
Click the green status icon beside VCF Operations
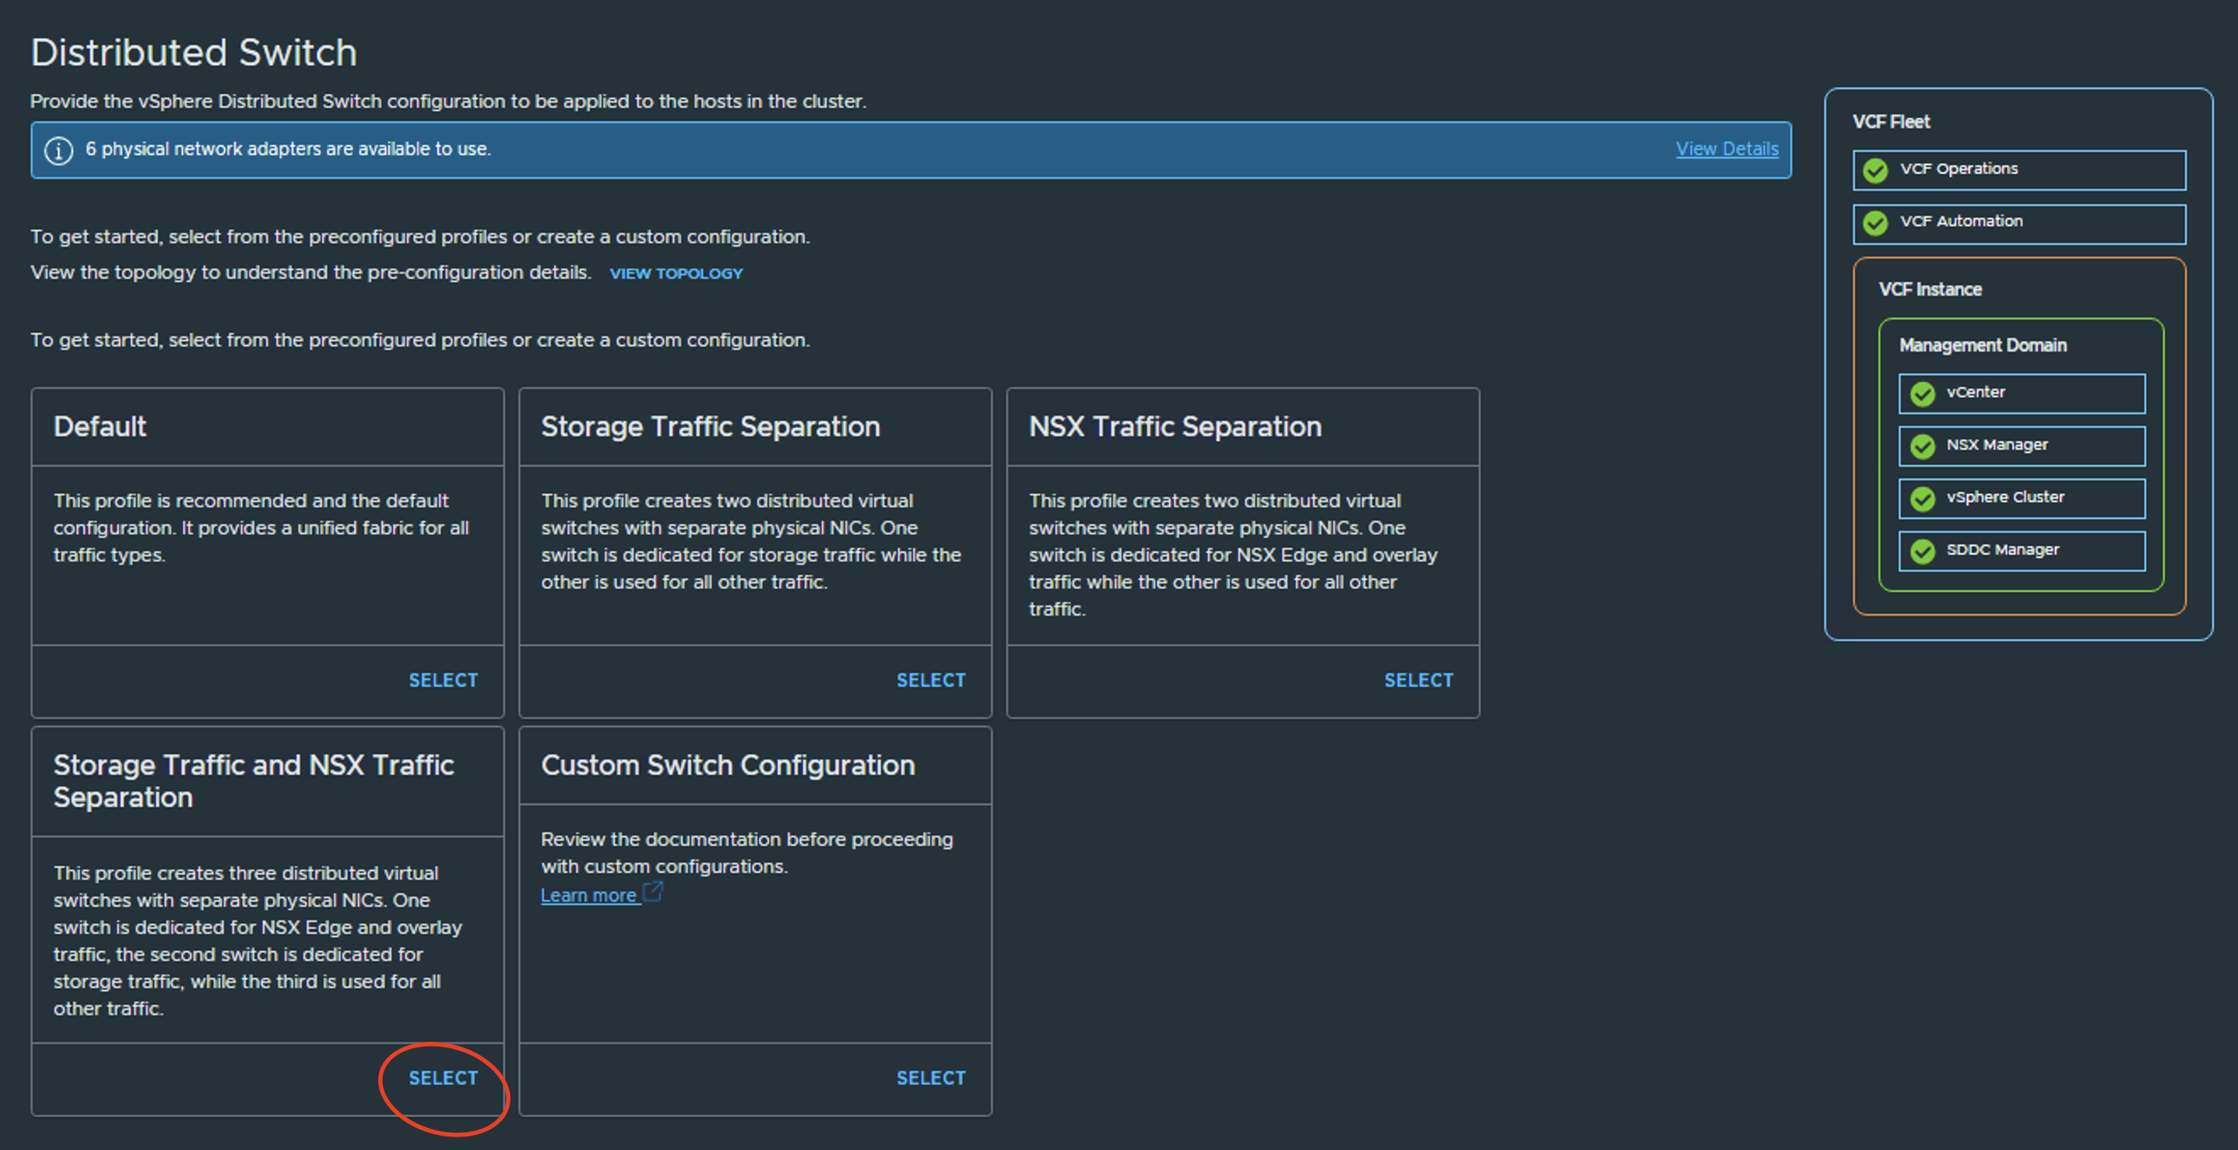click(1875, 170)
